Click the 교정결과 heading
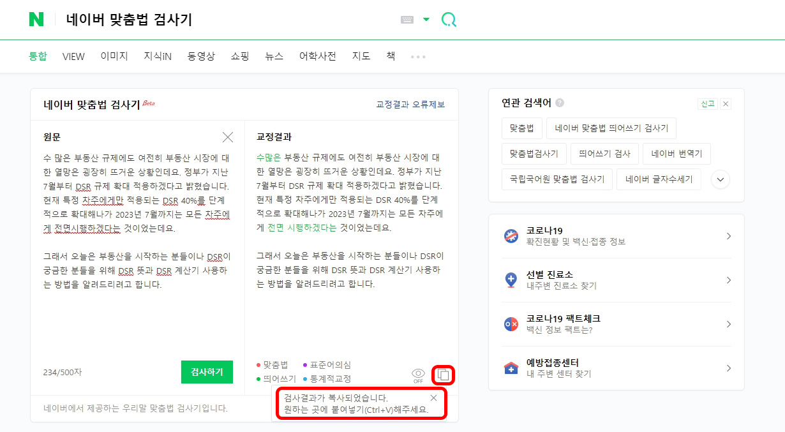The image size is (785, 432). pyautogui.click(x=274, y=137)
